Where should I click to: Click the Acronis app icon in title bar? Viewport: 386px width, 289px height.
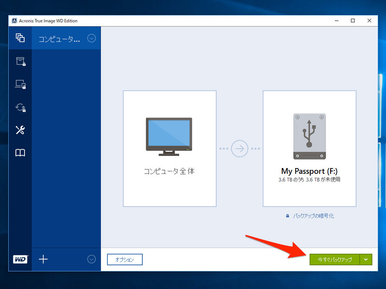(x=14, y=21)
